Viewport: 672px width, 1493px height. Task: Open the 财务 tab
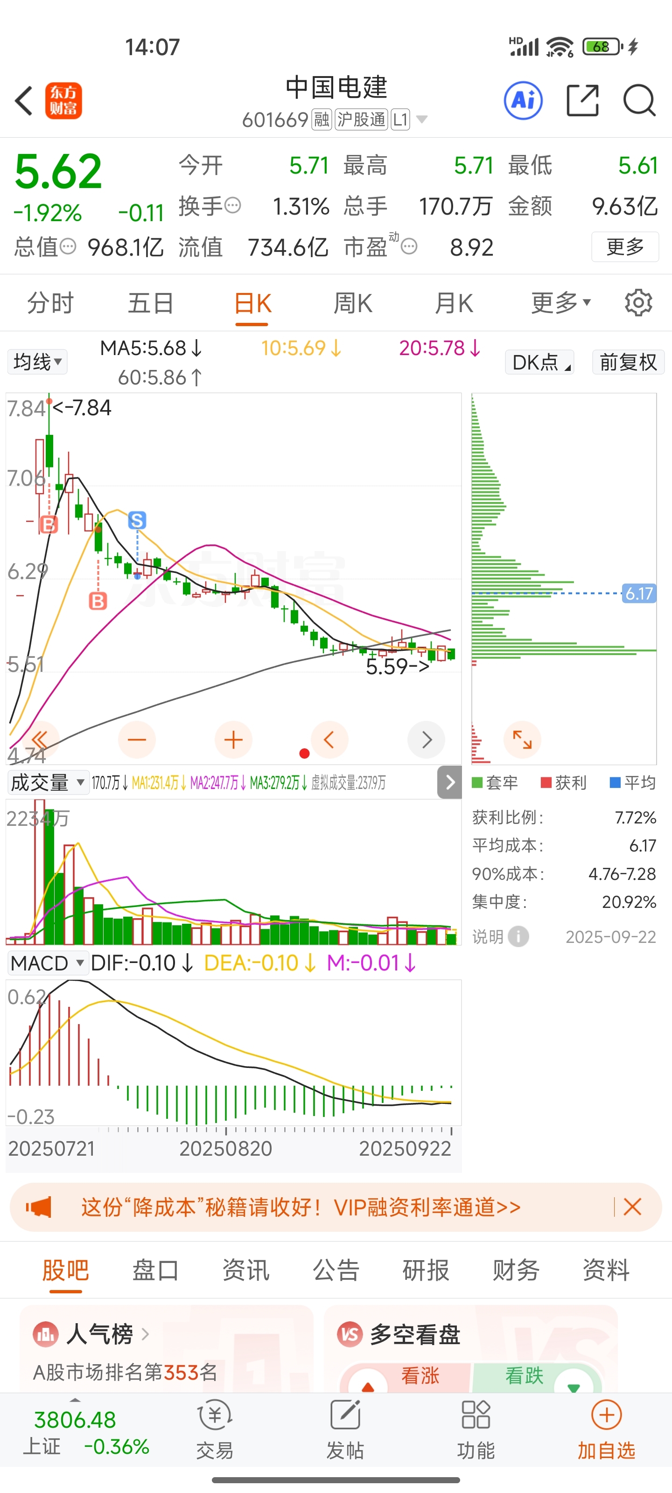pos(516,1270)
